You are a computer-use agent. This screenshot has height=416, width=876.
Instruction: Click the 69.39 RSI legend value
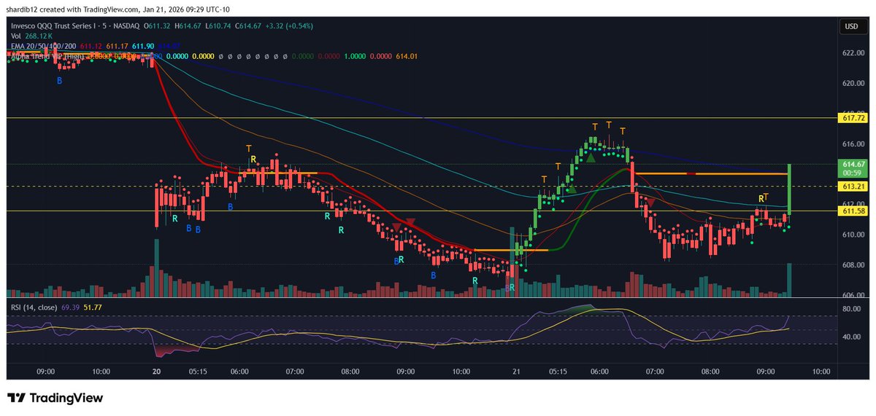click(x=72, y=309)
